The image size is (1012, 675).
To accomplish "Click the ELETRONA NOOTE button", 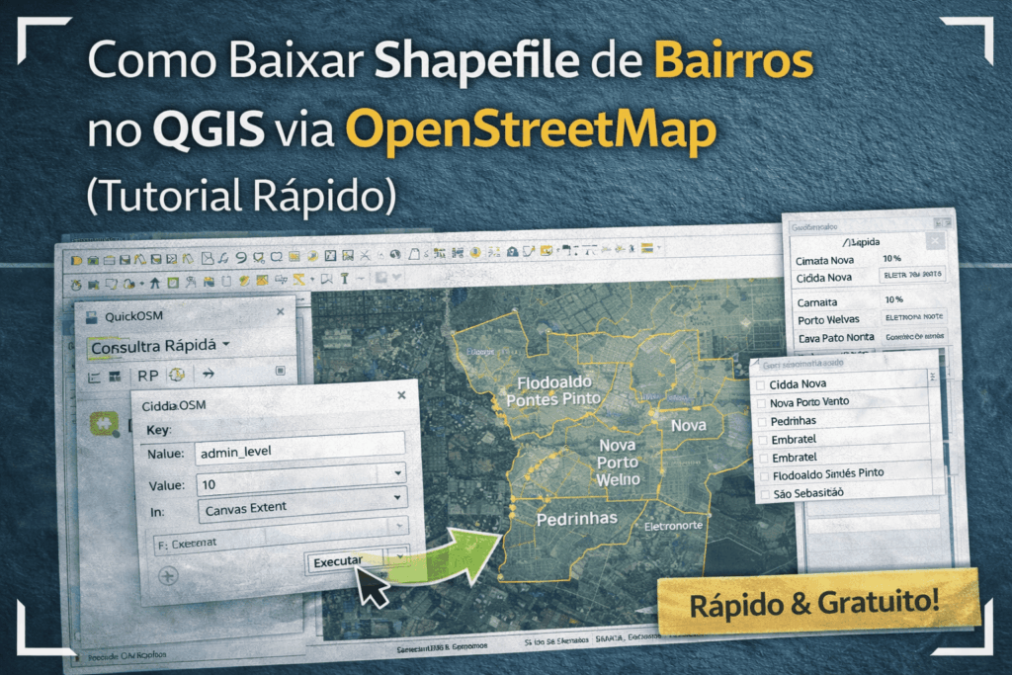I will (914, 317).
